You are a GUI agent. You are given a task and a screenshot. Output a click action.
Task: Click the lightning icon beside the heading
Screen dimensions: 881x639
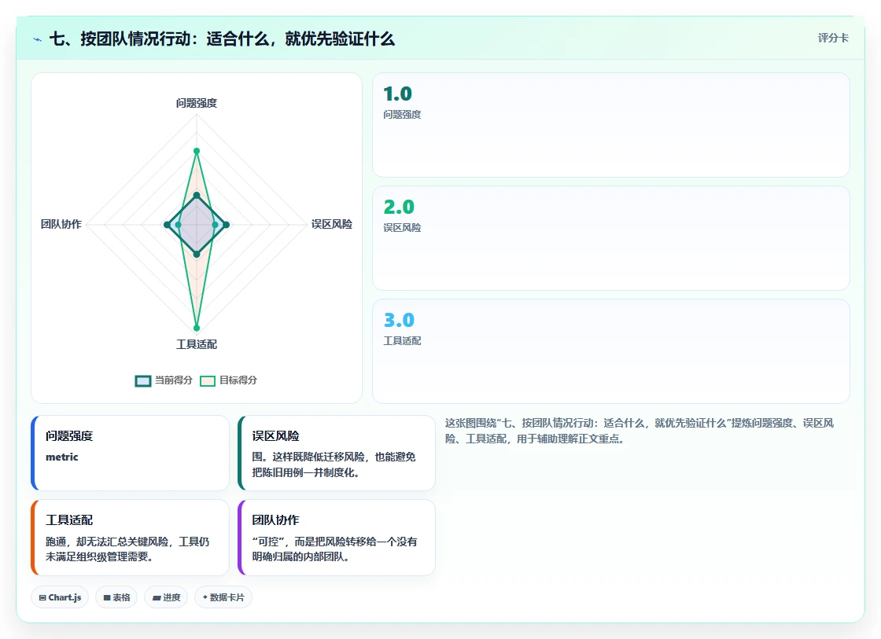[38, 39]
